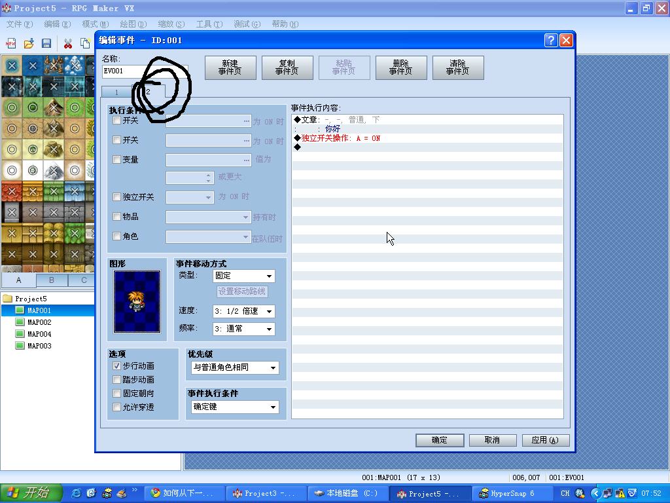The height and width of the screenshot is (503, 670).
Task: Open the 开始 Start menu
Action: (31, 493)
